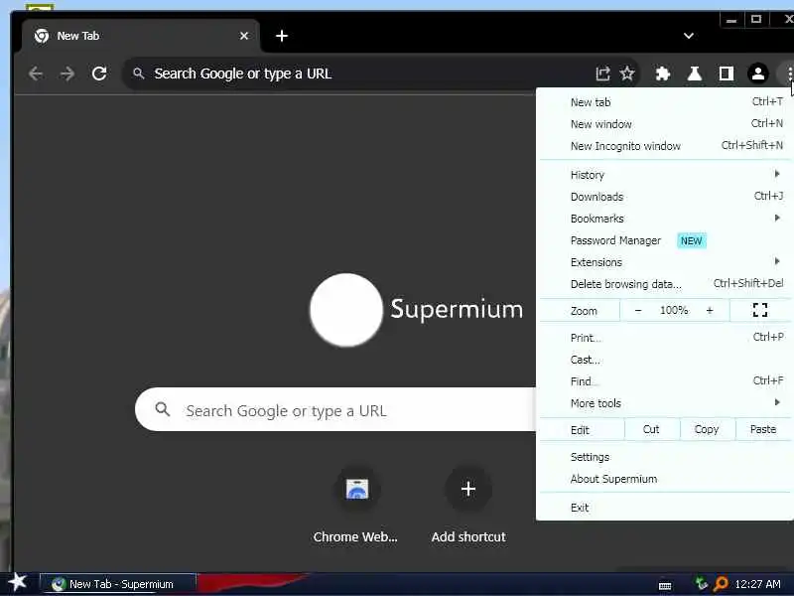Click the Supermium logo circle
Screen dimensions: 794x596
(346, 310)
